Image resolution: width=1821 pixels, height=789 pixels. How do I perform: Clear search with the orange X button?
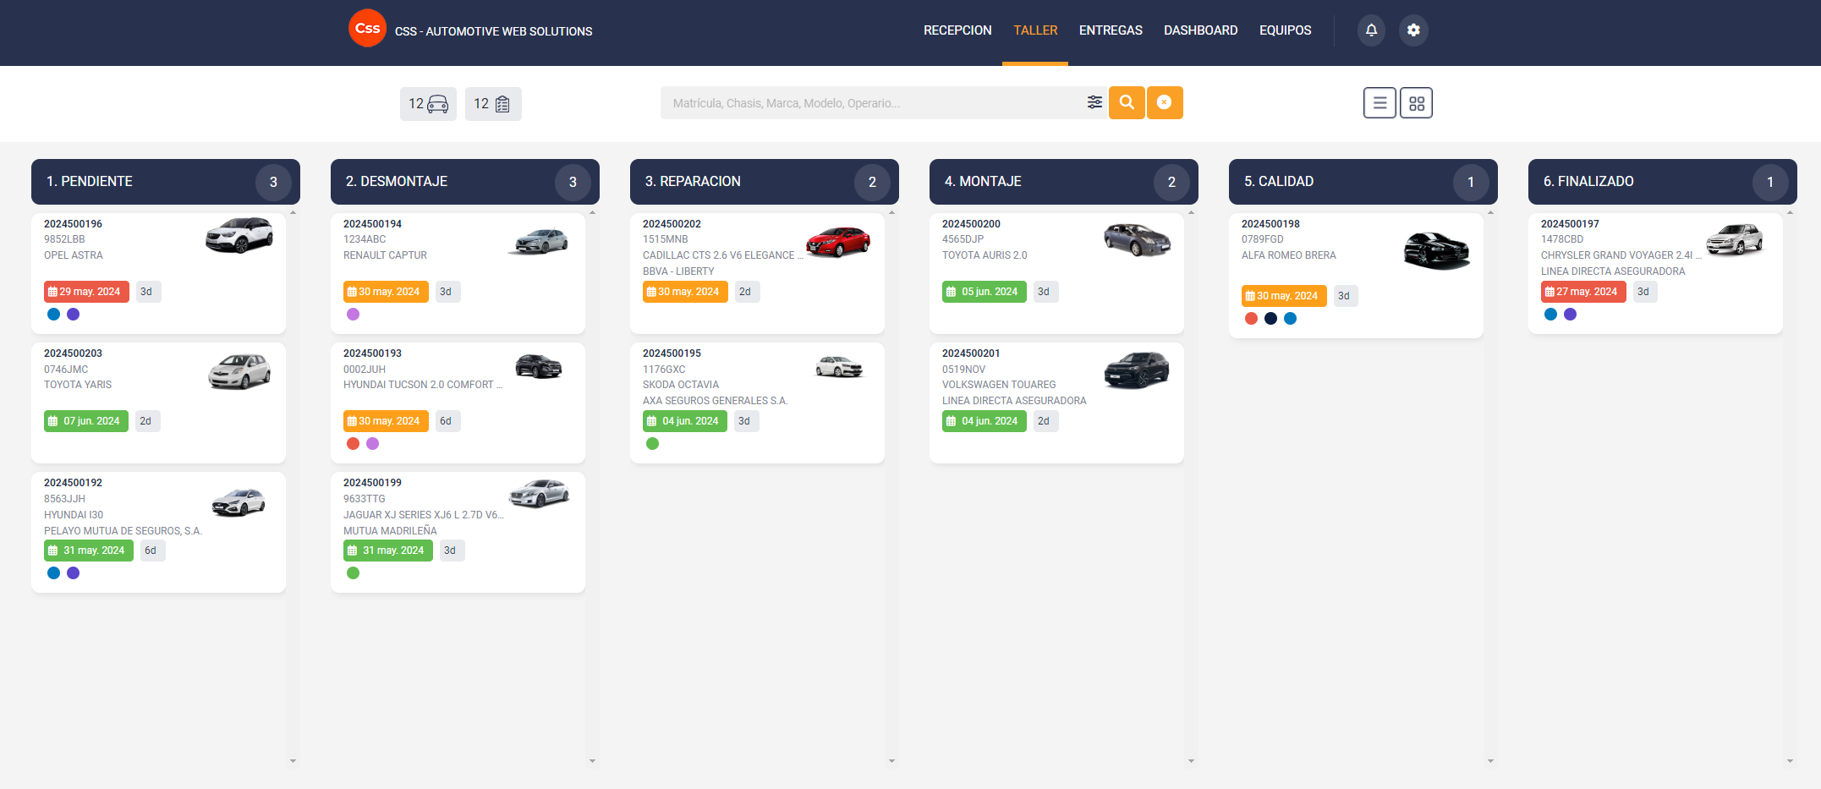(x=1165, y=102)
